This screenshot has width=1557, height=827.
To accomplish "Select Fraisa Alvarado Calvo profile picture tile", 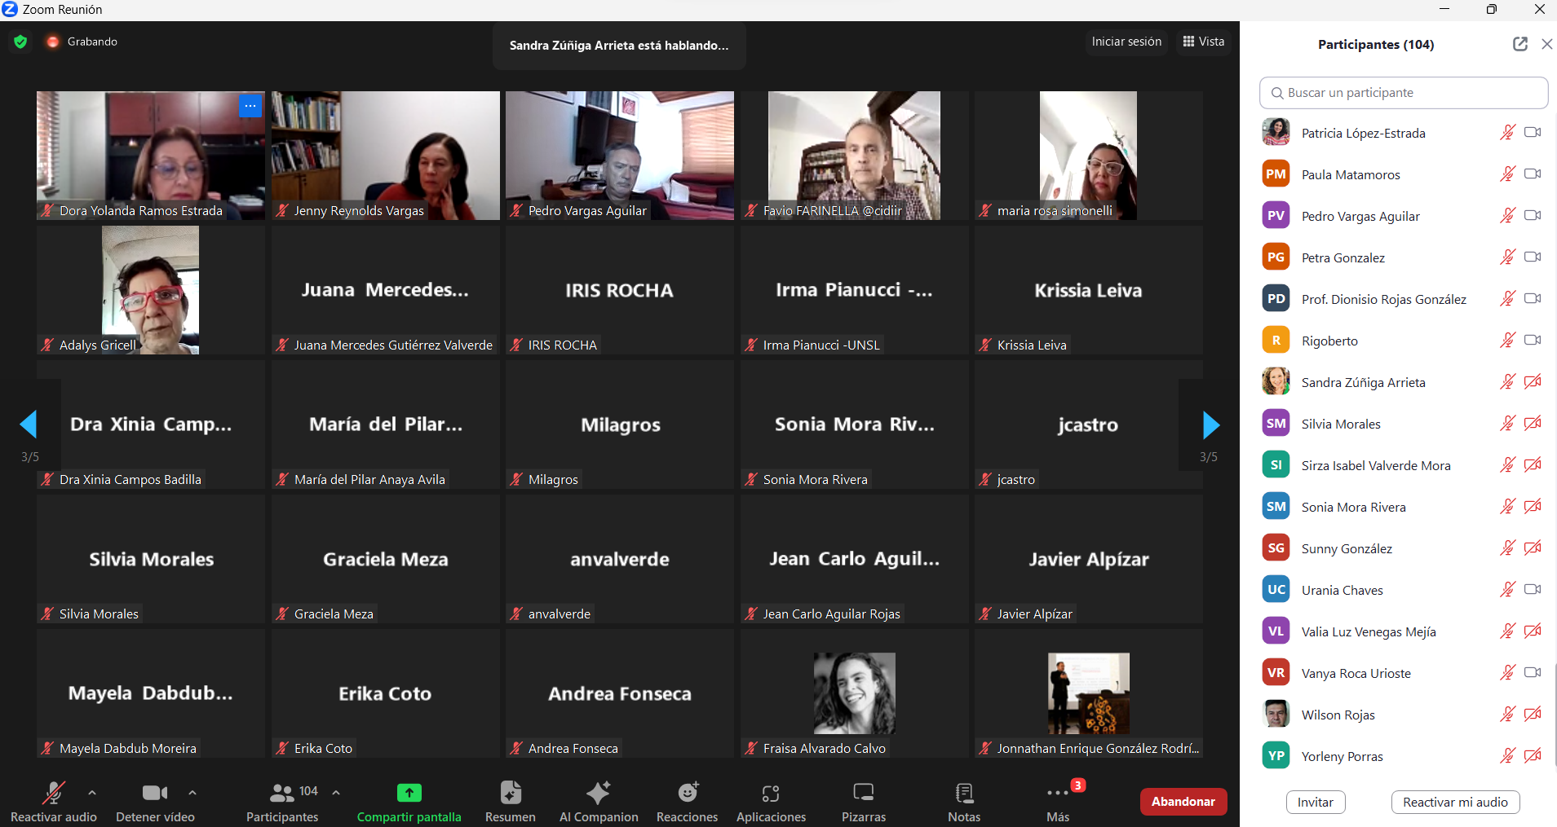I will (x=854, y=693).
